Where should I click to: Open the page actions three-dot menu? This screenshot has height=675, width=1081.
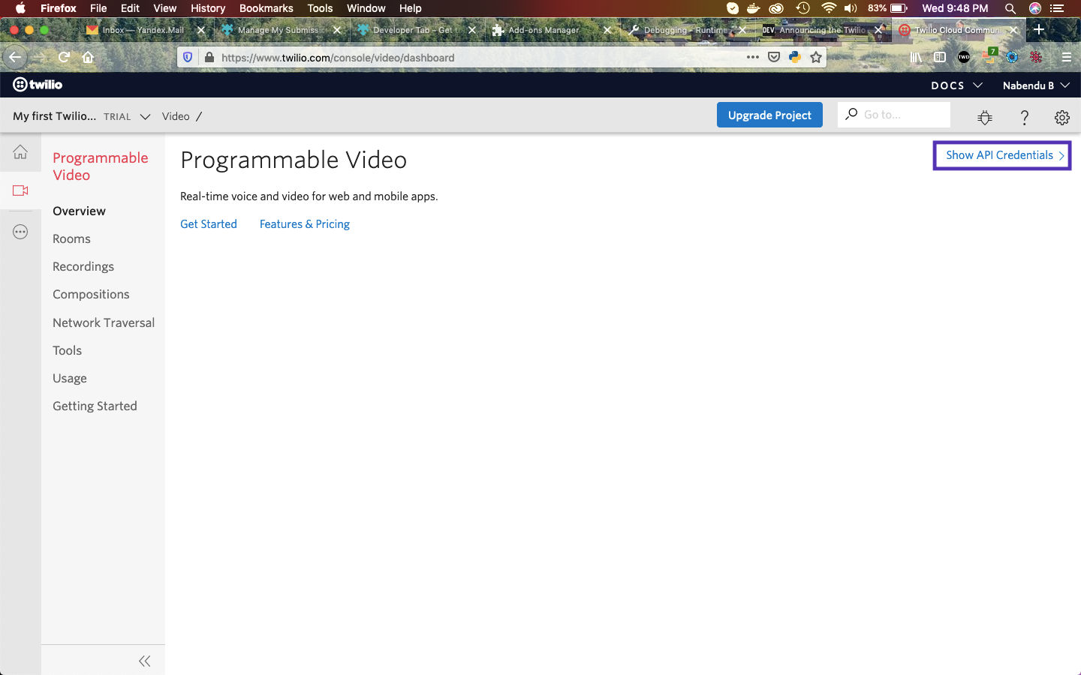tap(752, 57)
